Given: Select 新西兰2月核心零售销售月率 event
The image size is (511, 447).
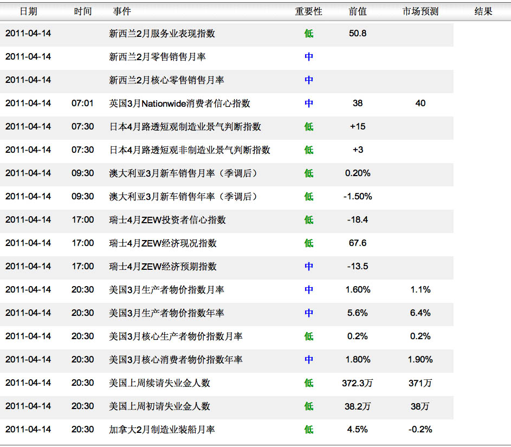Looking at the screenshot, I should pos(166,80).
